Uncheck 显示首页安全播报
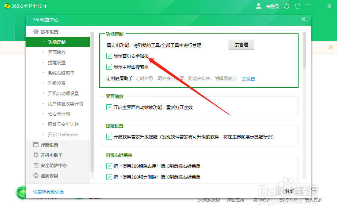337x213 pixels. (109, 55)
